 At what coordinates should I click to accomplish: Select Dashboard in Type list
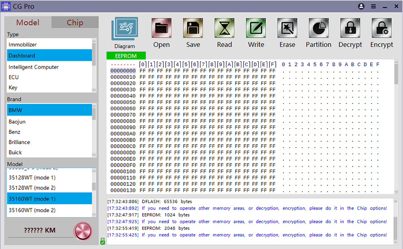49,55
